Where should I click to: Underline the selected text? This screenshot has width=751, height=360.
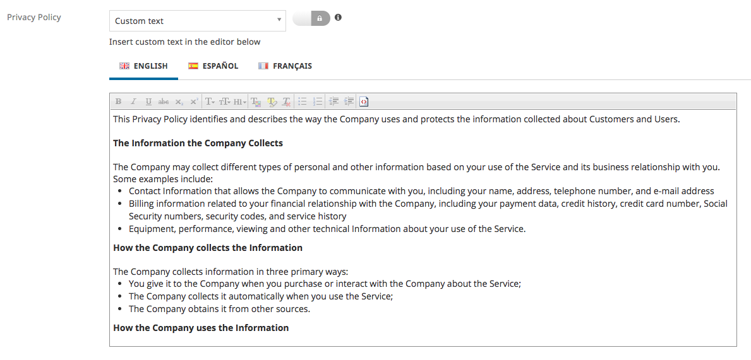pos(148,102)
